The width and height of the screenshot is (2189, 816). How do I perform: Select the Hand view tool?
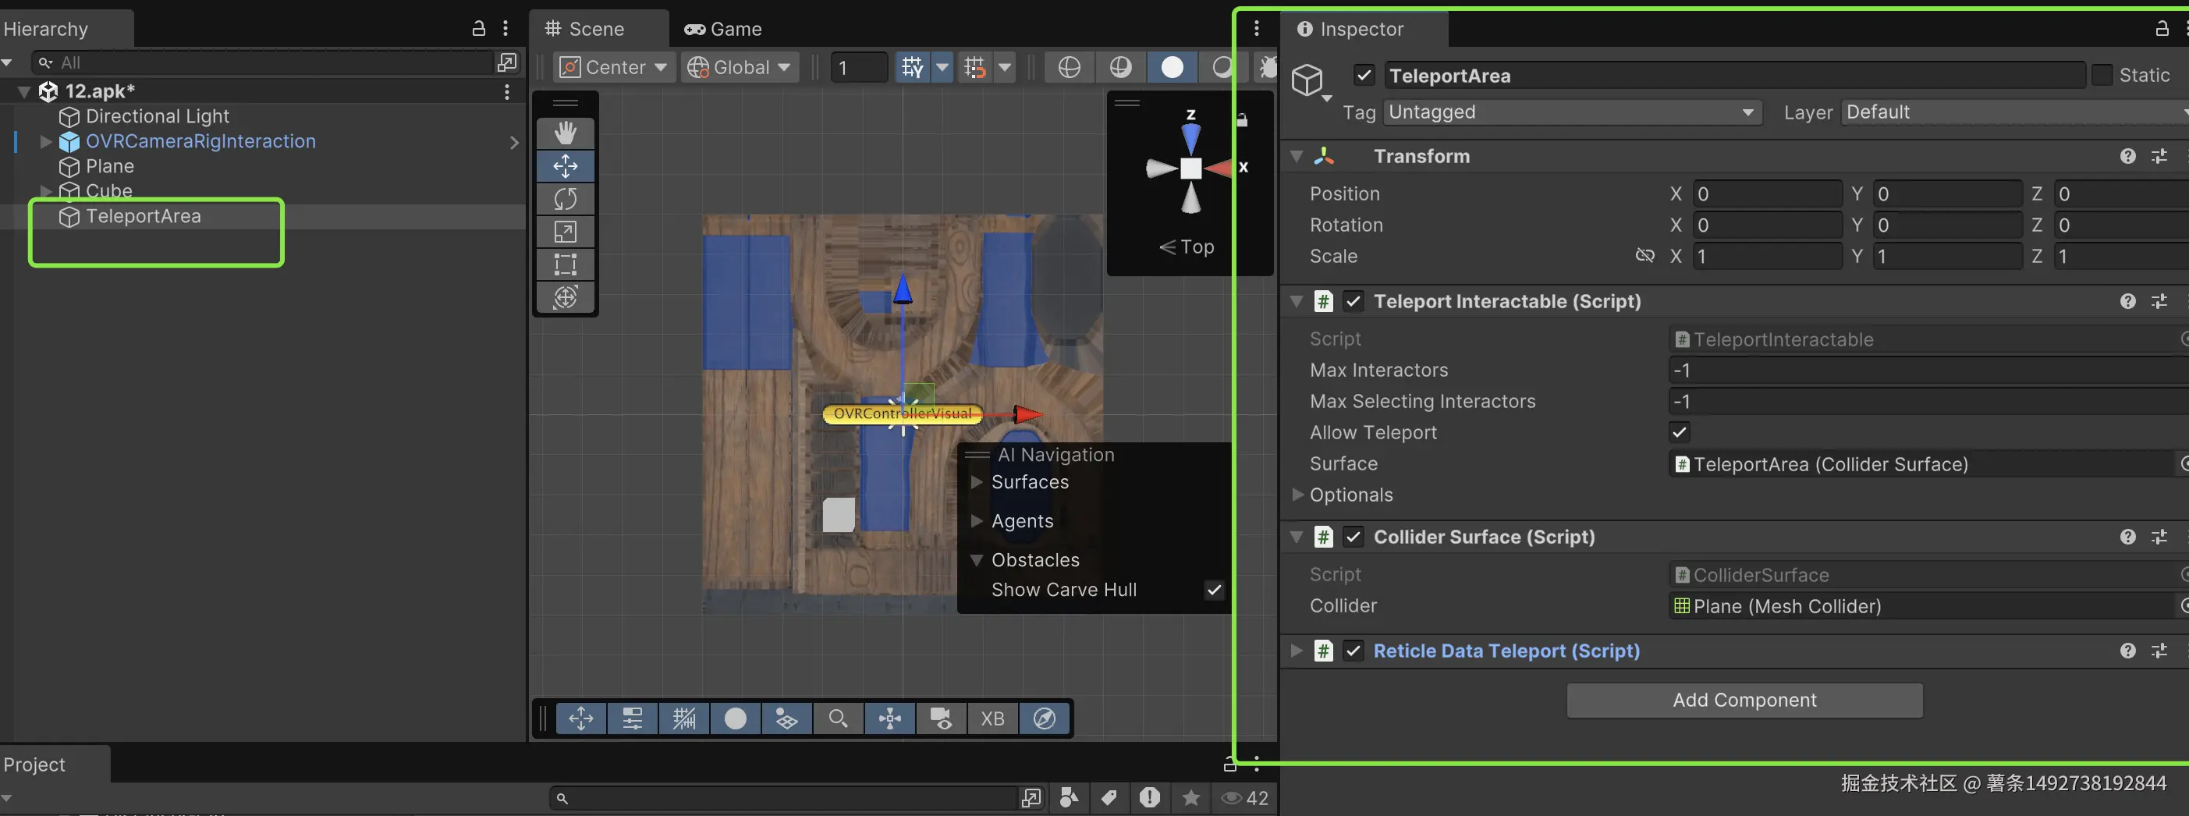(x=565, y=133)
